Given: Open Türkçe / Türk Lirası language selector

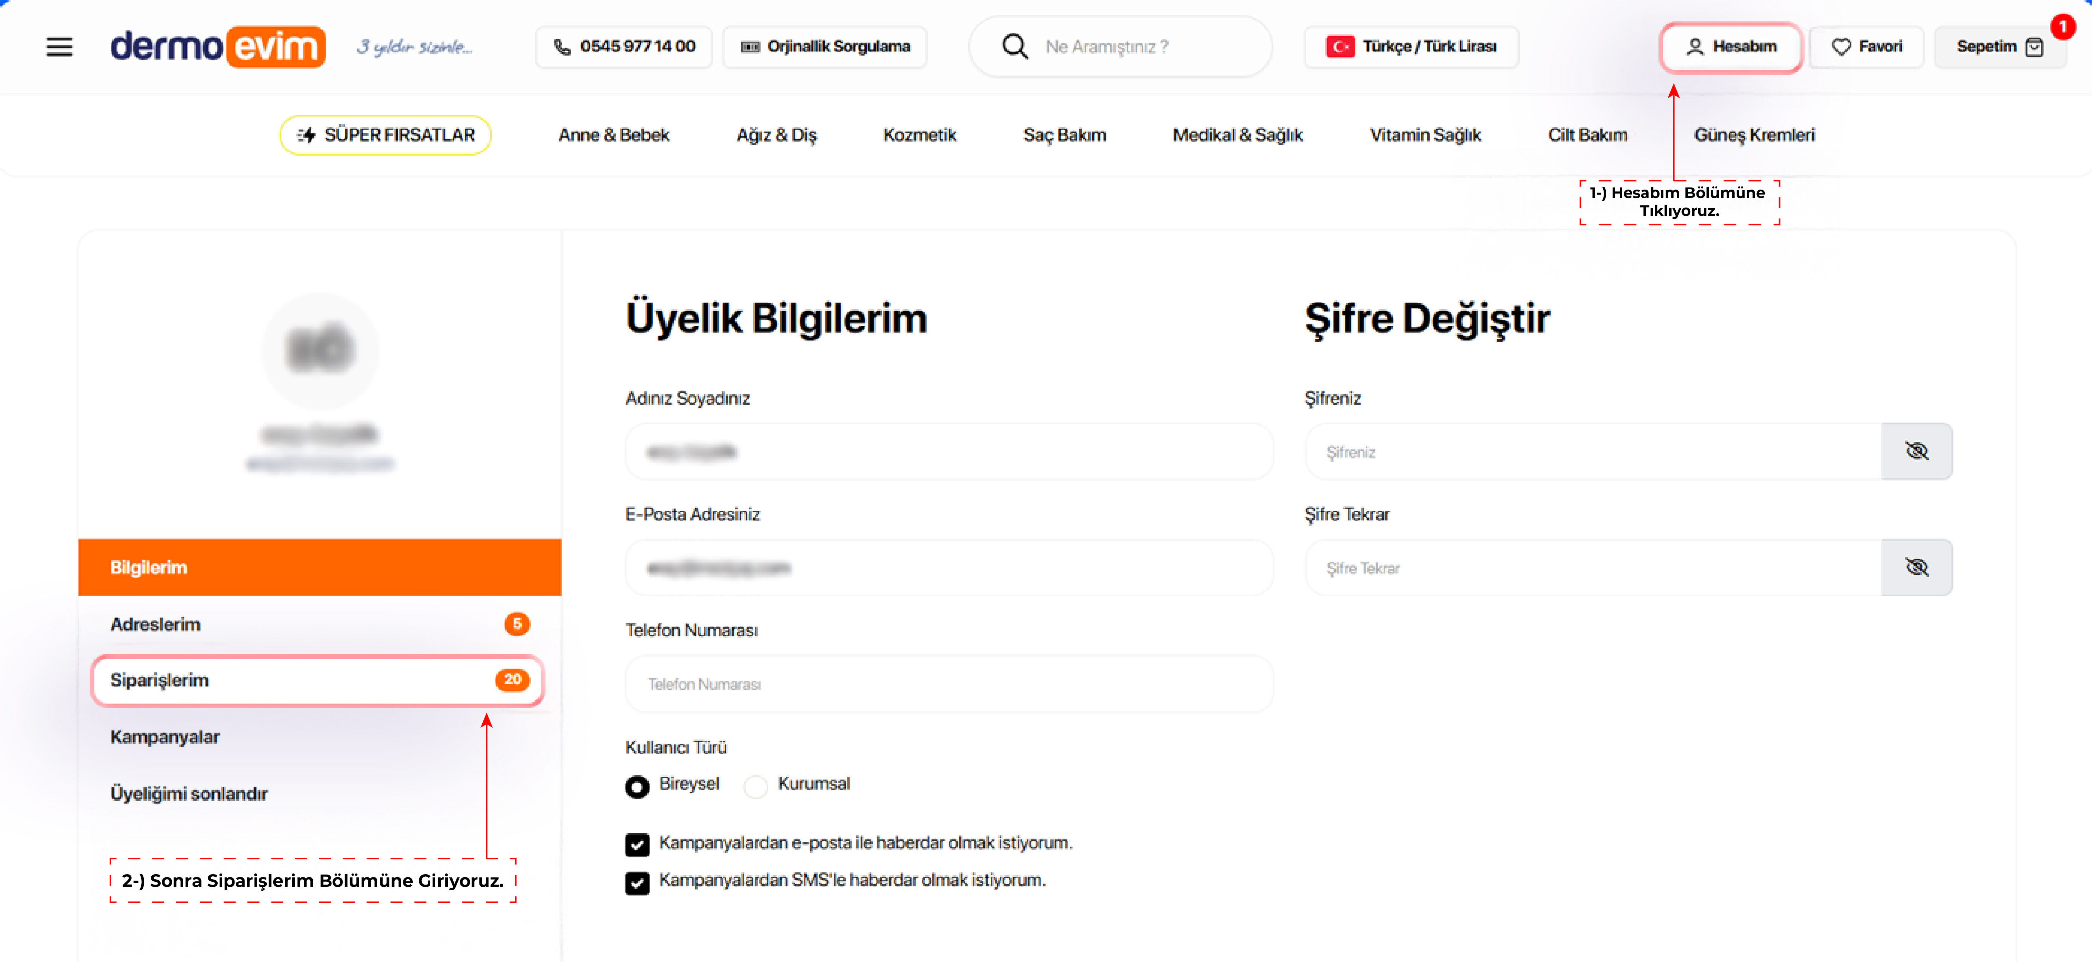Looking at the screenshot, I should tap(1411, 47).
